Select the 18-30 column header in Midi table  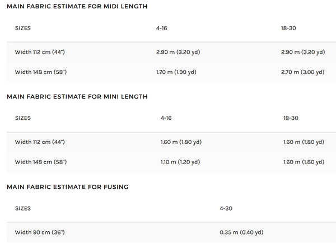[288, 28]
